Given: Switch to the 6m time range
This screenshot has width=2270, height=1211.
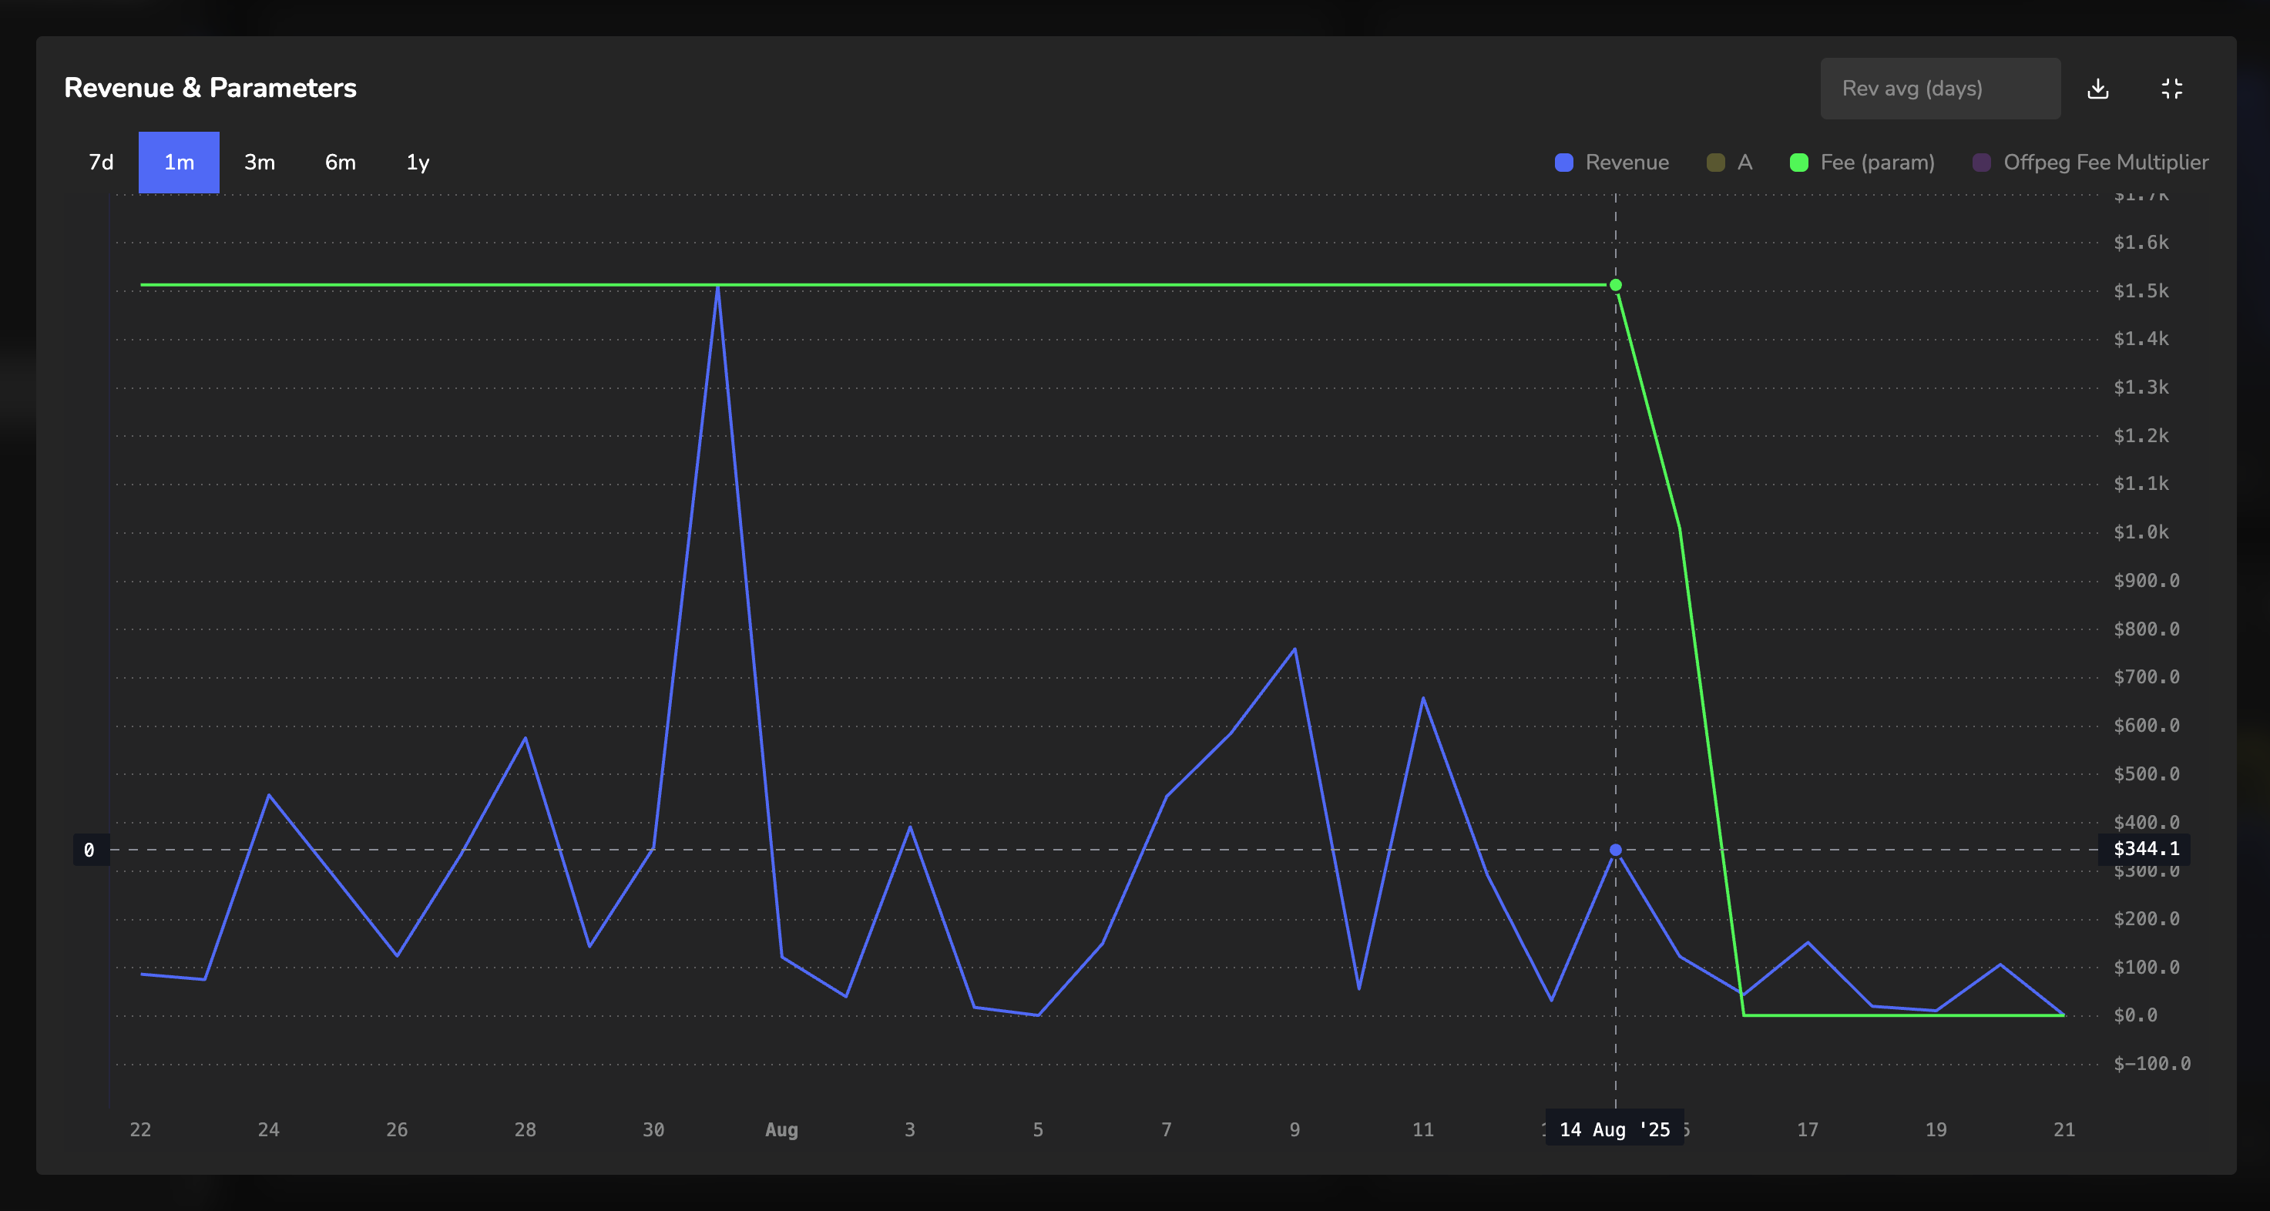Looking at the screenshot, I should pyautogui.click(x=340, y=162).
